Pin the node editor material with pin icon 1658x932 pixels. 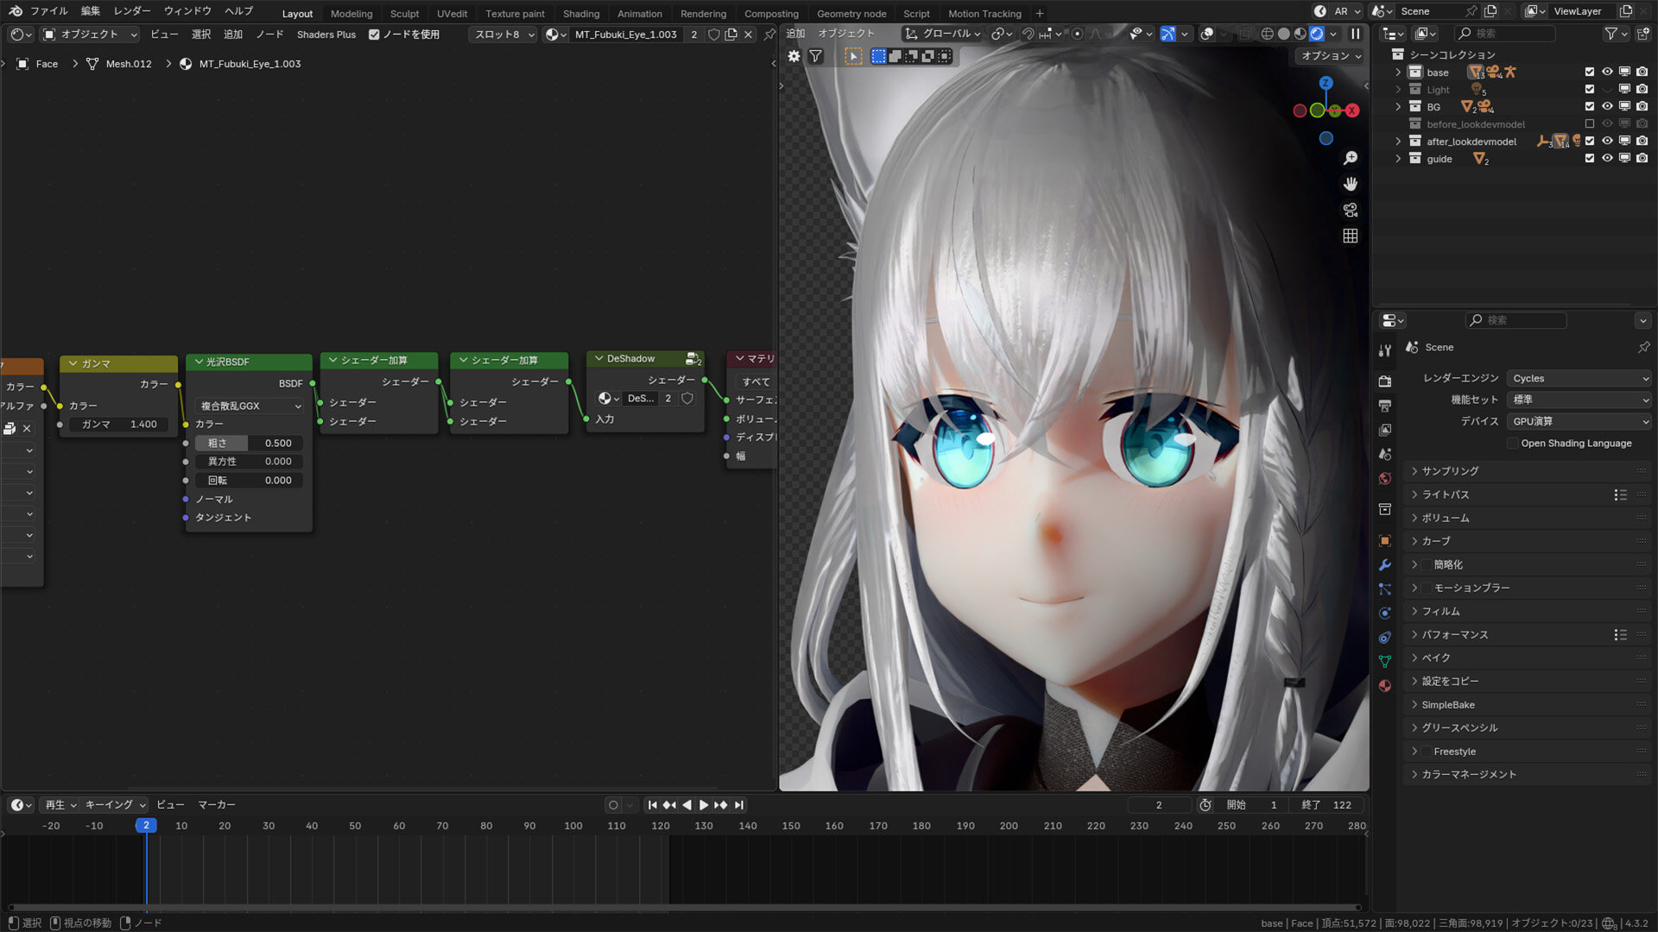point(769,35)
